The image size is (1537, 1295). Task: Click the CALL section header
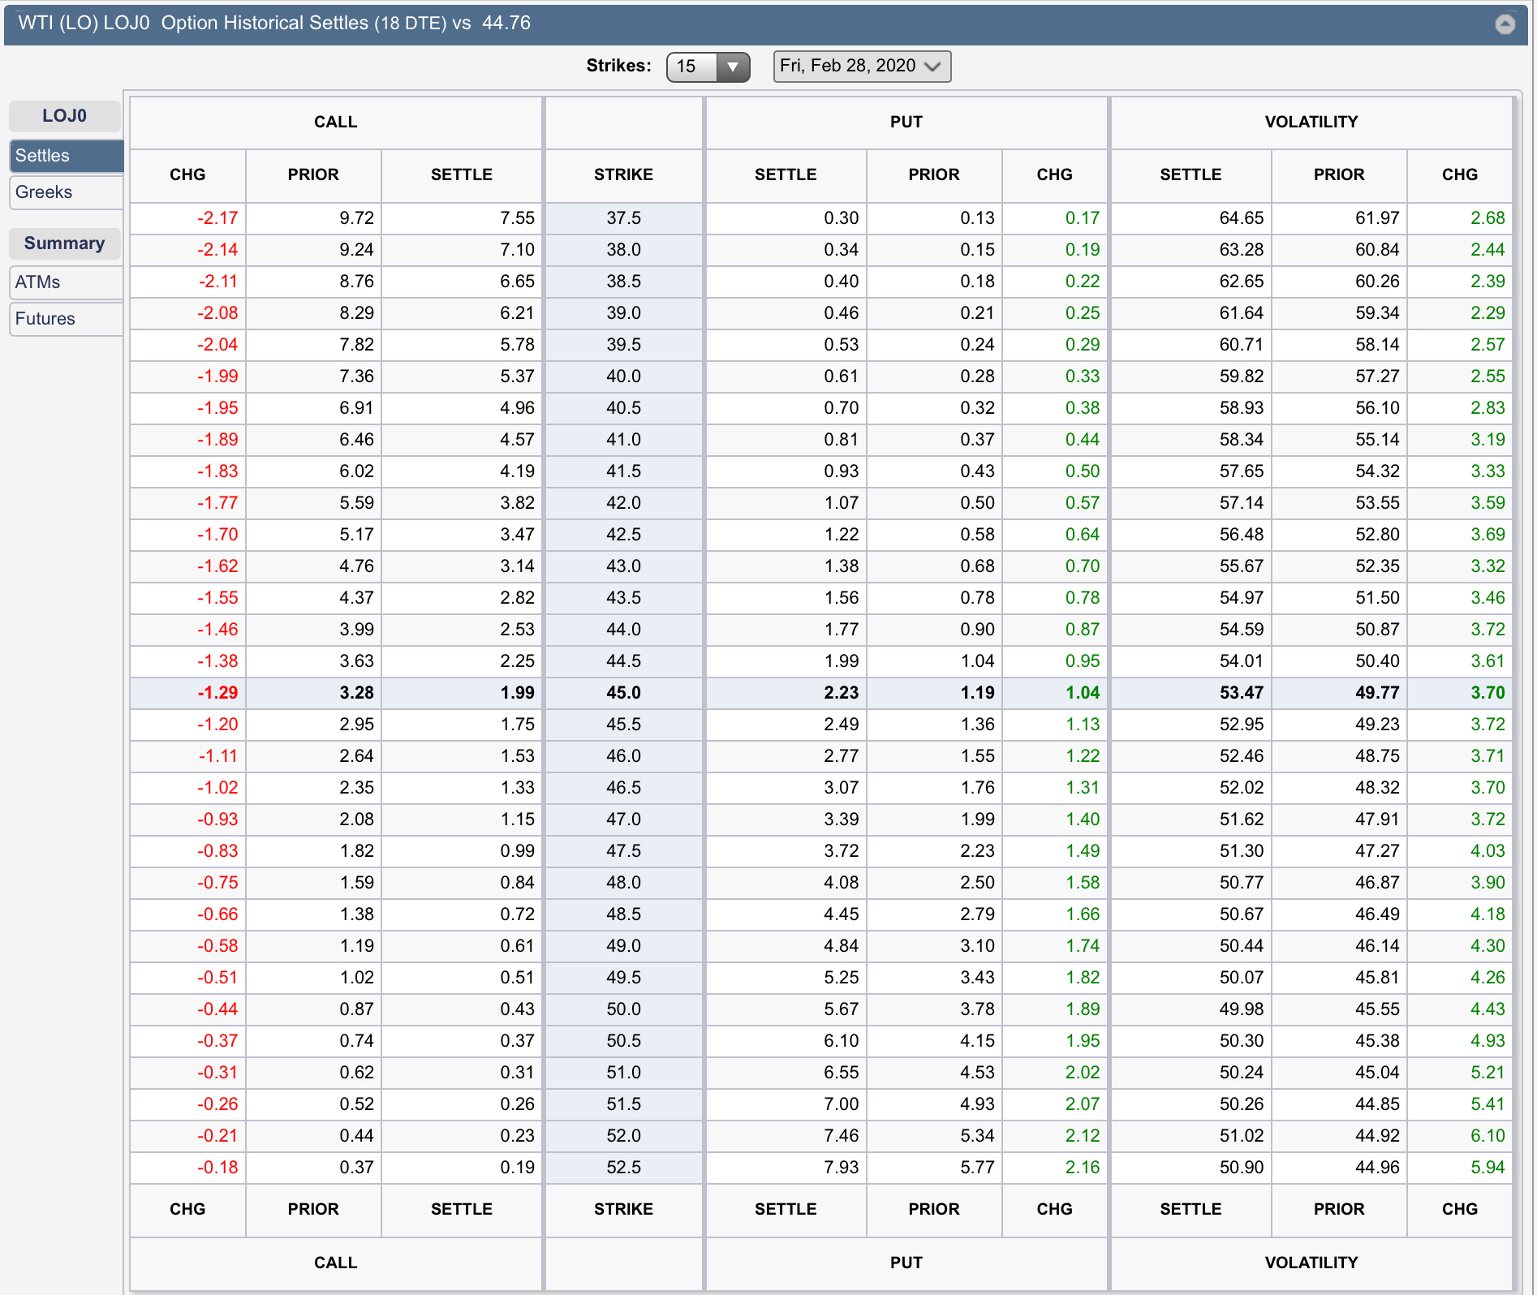[335, 122]
